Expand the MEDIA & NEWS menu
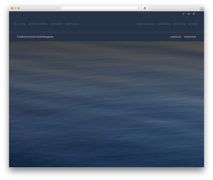The image size is (213, 180). [x=146, y=24]
